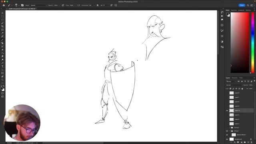
Task: Open the Adjustments panel icon
Action: 222,42
